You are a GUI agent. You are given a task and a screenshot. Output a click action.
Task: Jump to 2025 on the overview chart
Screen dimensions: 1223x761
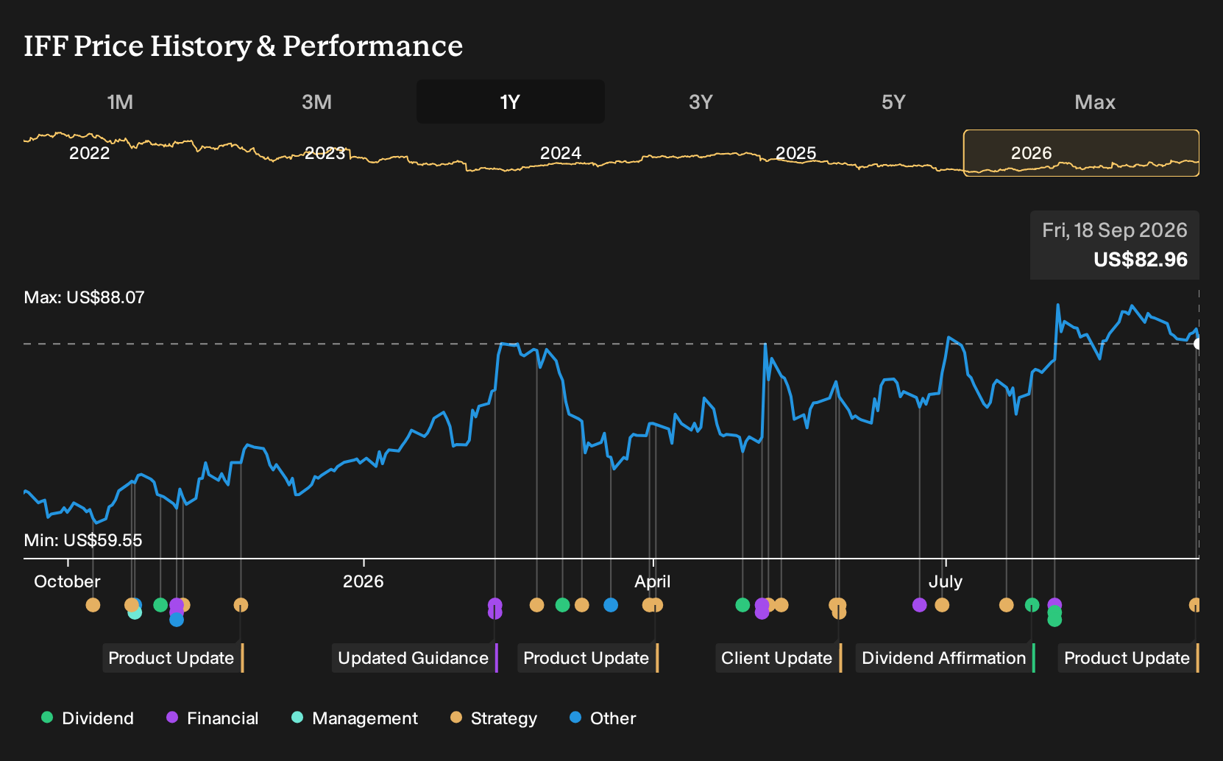795,153
